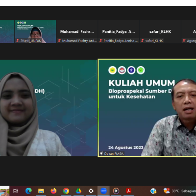The height and width of the screenshot is (196, 196).
Task: Click the 'KULIAH UMUM' title text
Action: tap(142, 83)
